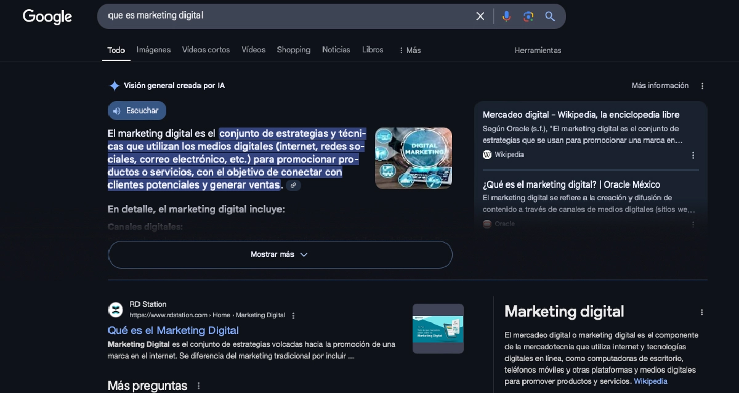This screenshot has width=739, height=393.
Task: Click the AI sparkle icon next to Visión general
Action: click(115, 85)
